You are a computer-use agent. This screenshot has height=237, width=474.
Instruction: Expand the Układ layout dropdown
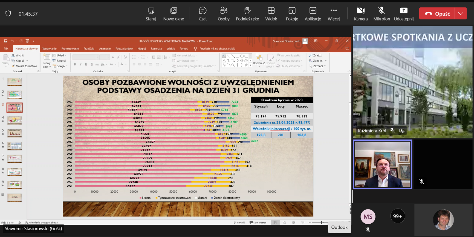coord(60,55)
